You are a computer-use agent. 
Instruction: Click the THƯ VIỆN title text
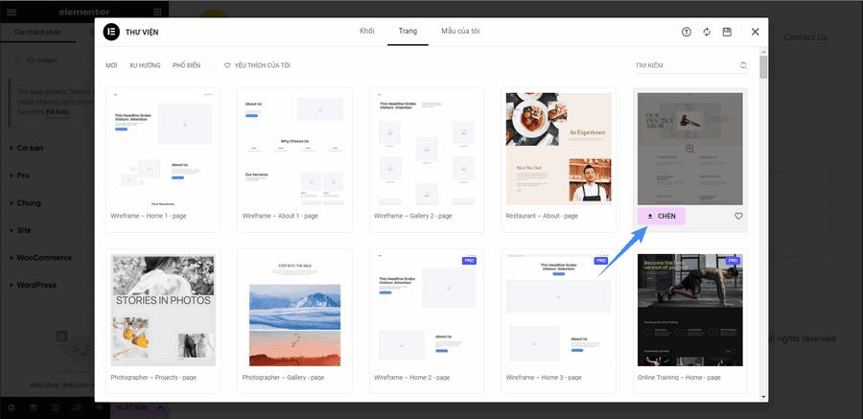pyautogui.click(x=142, y=33)
